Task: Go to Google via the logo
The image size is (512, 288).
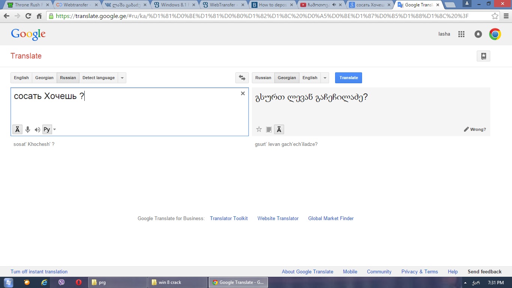Action: (x=28, y=34)
